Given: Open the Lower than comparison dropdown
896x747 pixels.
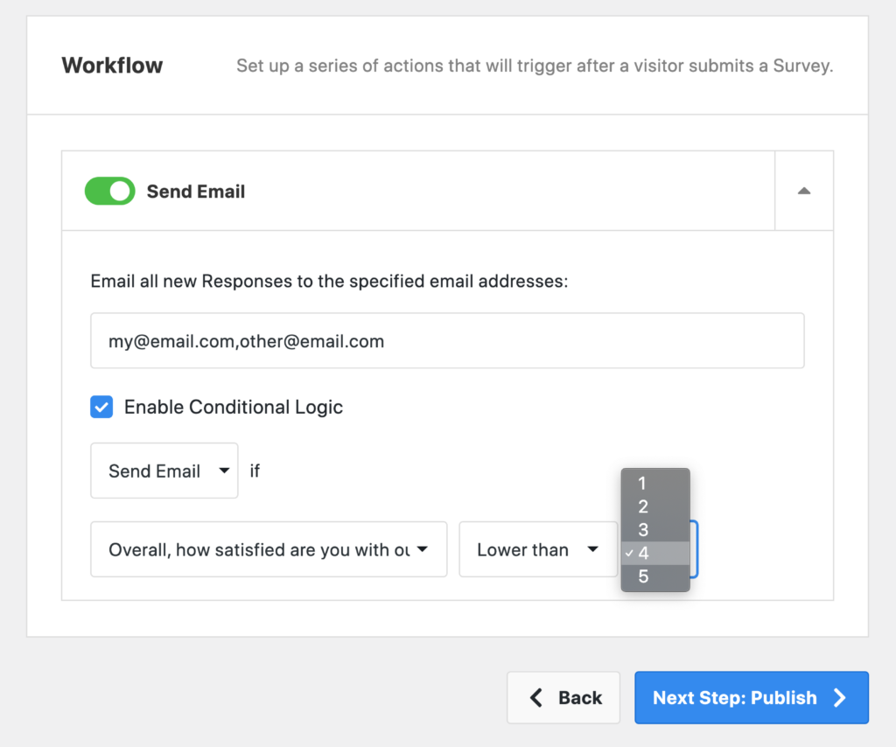Looking at the screenshot, I should click(538, 549).
